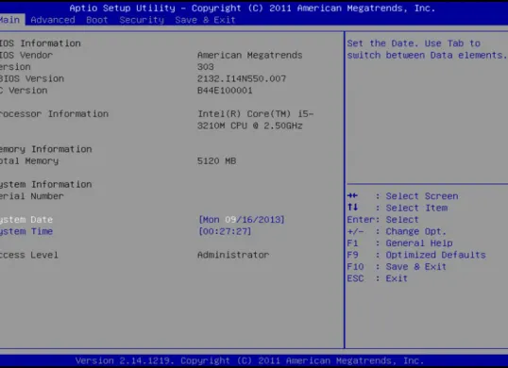The image size is (508, 368).
Task: Click the Memory Information heading
Action: [x=45, y=149]
